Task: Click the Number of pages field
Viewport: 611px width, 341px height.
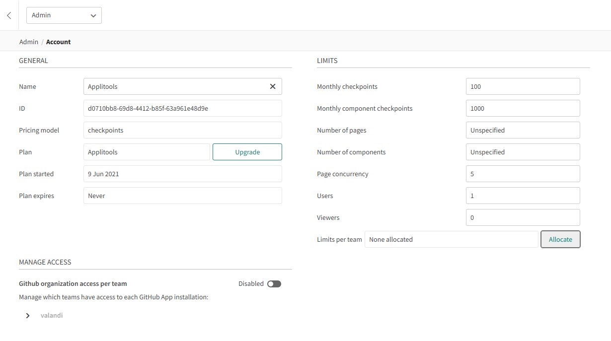Action: (x=523, y=130)
